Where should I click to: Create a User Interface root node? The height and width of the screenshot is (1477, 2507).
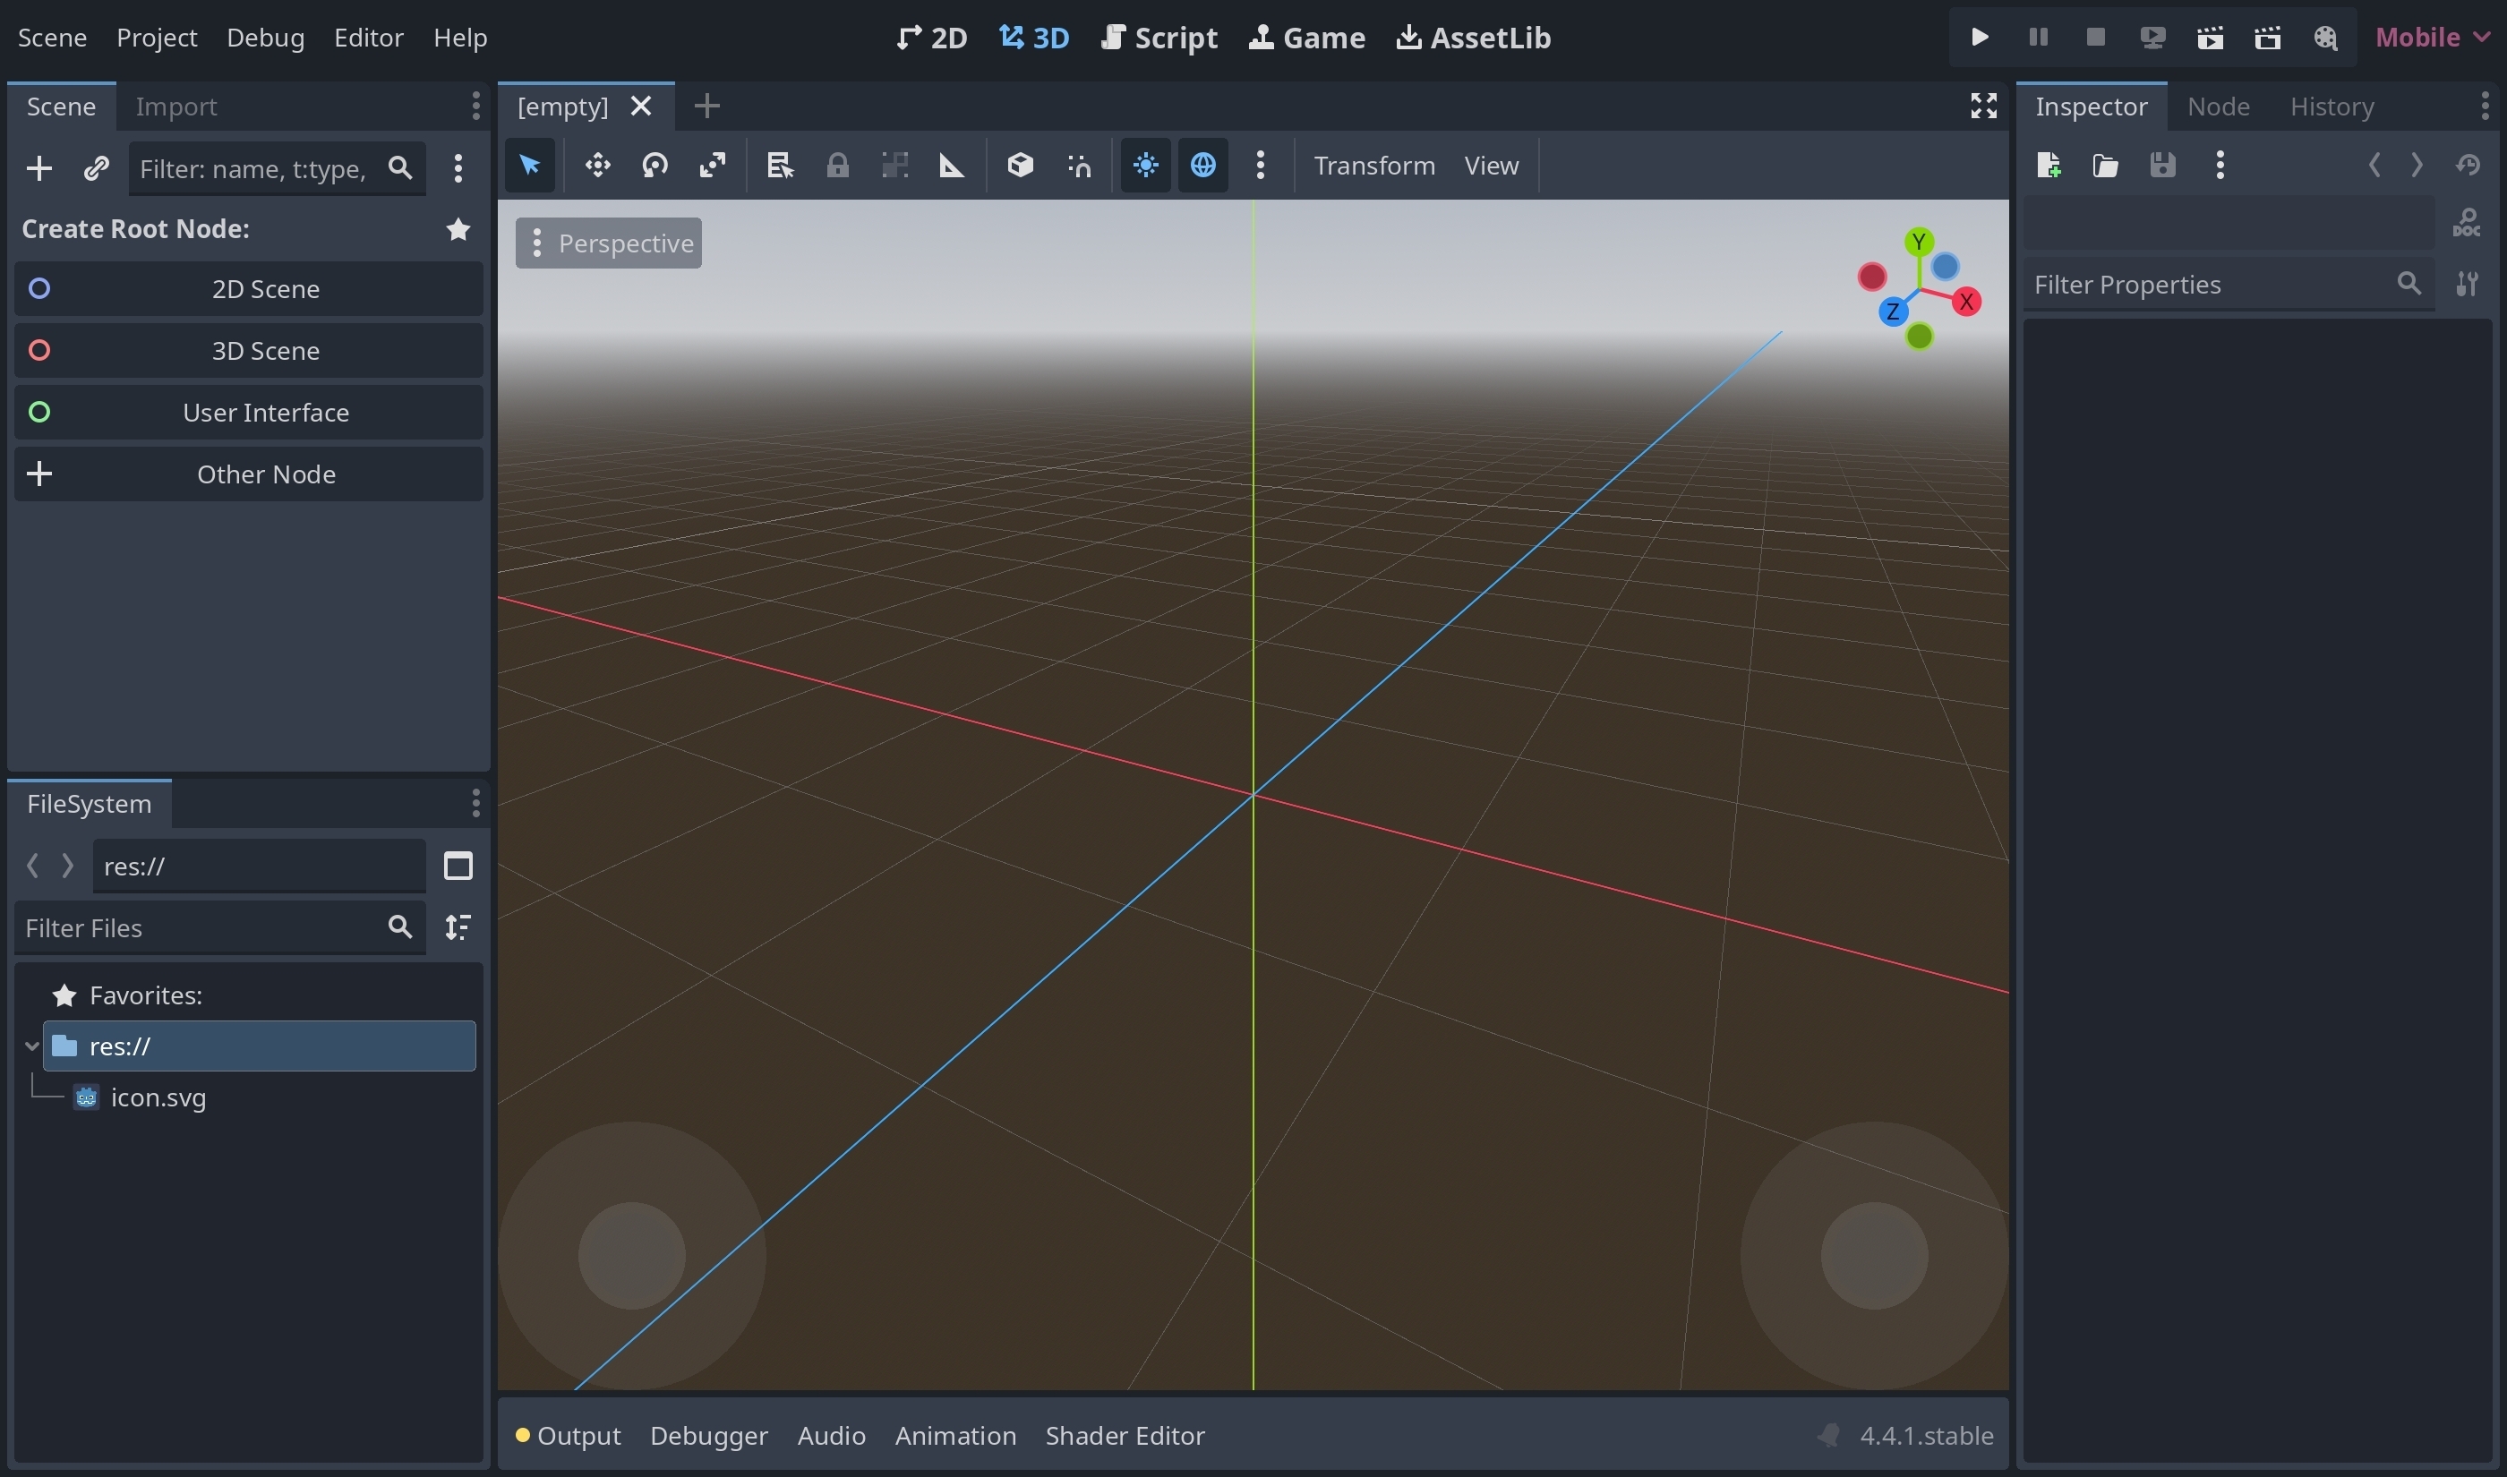(249, 412)
